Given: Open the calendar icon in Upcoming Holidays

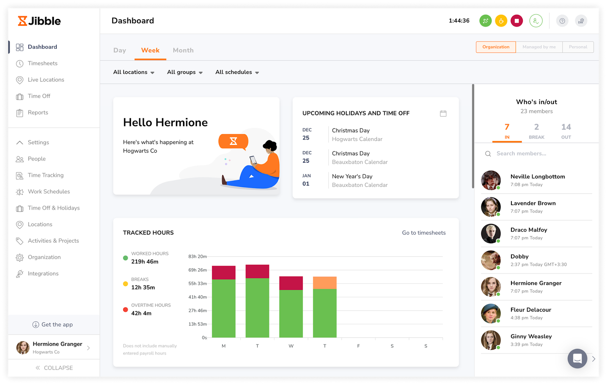Looking at the screenshot, I should (443, 113).
